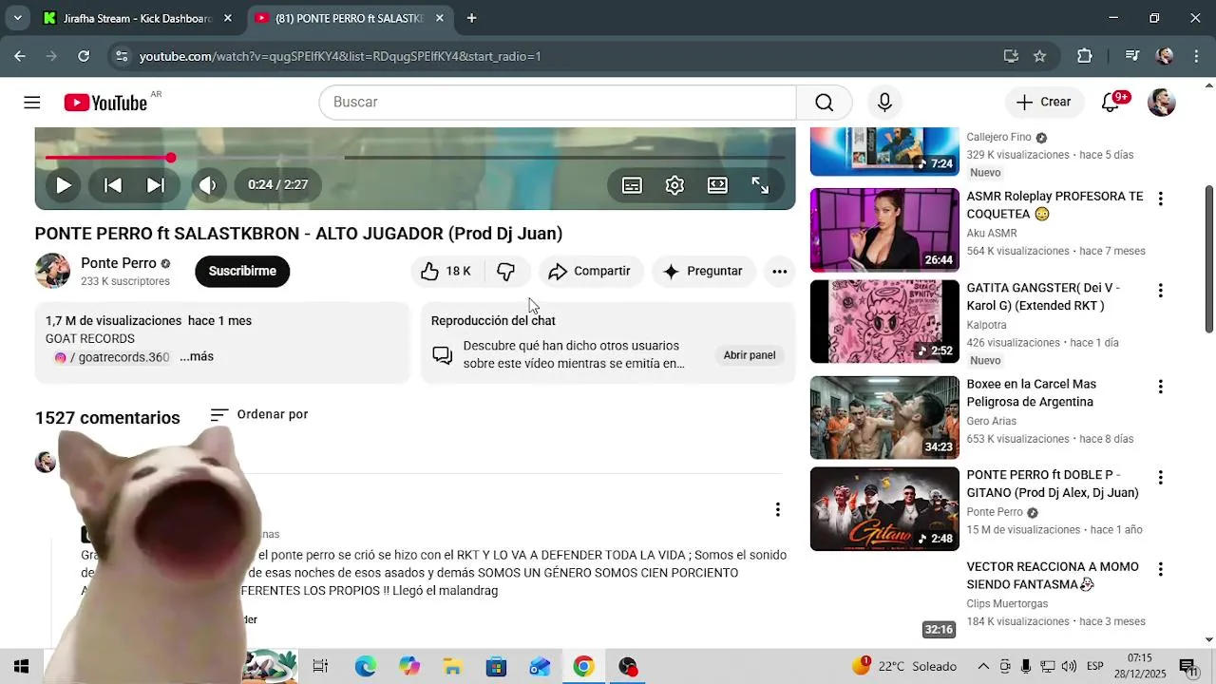Open YouTube notifications bell

[x=1111, y=103]
